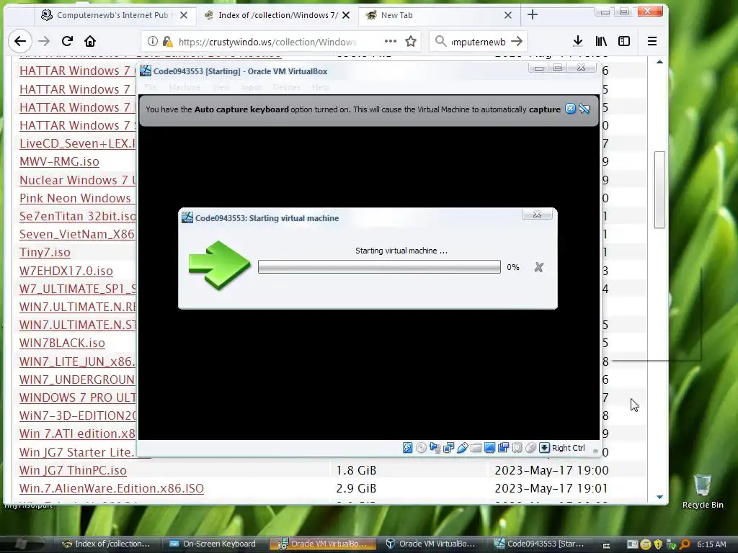Open the Win JG7 ThinPC.iso link
This screenshot has height=553, width=738.
click(x=73, y=470)
